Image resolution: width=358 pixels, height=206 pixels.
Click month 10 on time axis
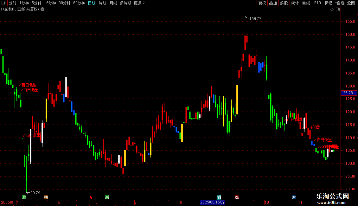point(266,202)
